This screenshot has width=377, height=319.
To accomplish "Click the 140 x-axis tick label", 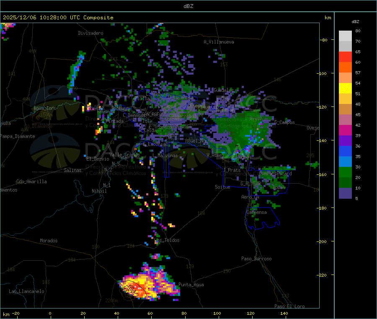I will 284,313.
